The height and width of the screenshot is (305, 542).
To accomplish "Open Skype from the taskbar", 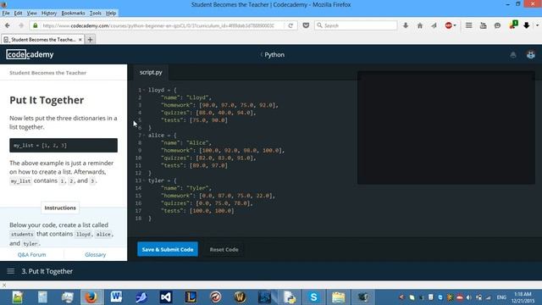I will click(313, 297).
